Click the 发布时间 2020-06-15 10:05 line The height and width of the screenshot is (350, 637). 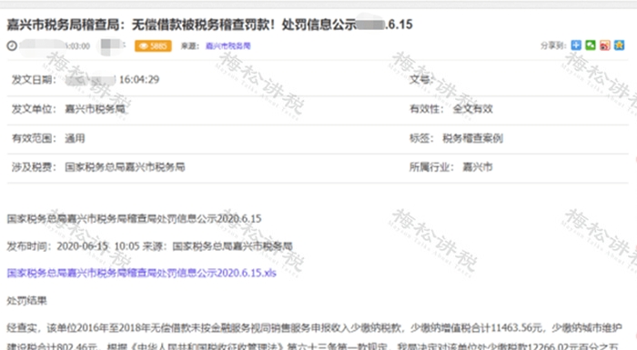tap(150, 246)
